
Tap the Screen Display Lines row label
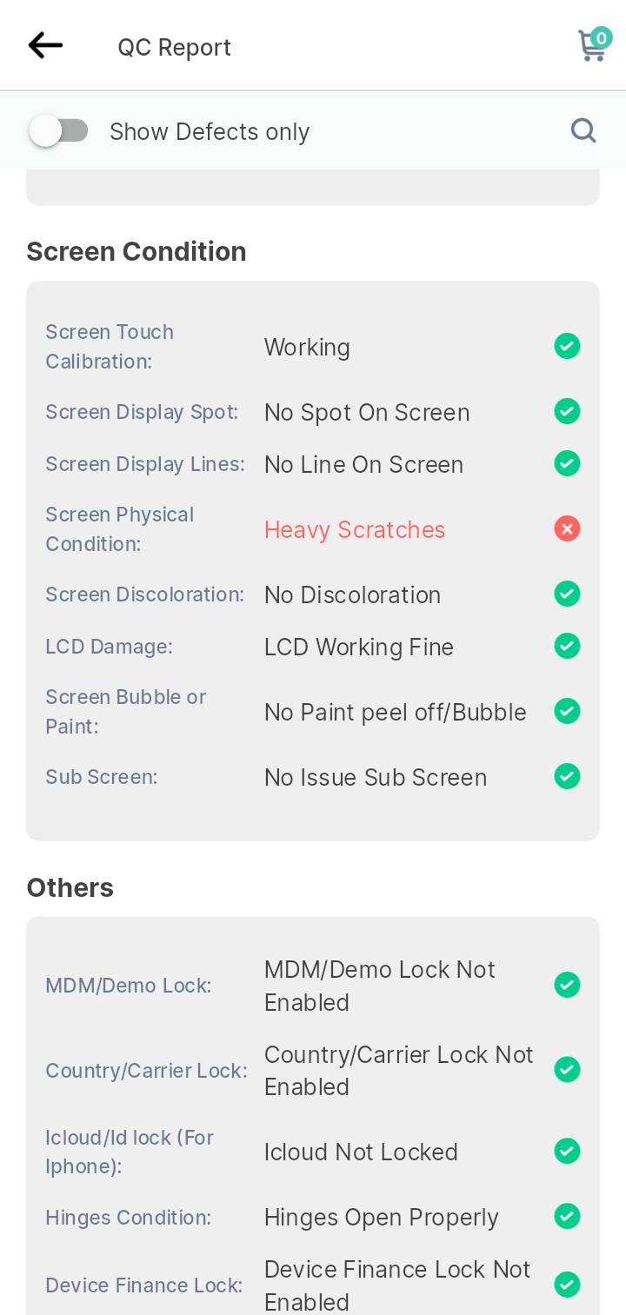145,464
